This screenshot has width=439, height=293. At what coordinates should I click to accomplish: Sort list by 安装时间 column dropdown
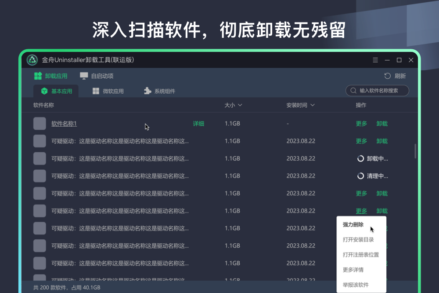[300, 105]
